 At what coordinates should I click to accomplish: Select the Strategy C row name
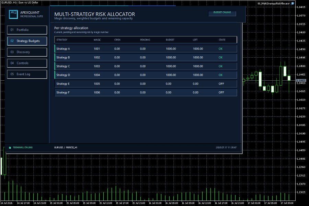pyautogui.click(x=63, y=66)
